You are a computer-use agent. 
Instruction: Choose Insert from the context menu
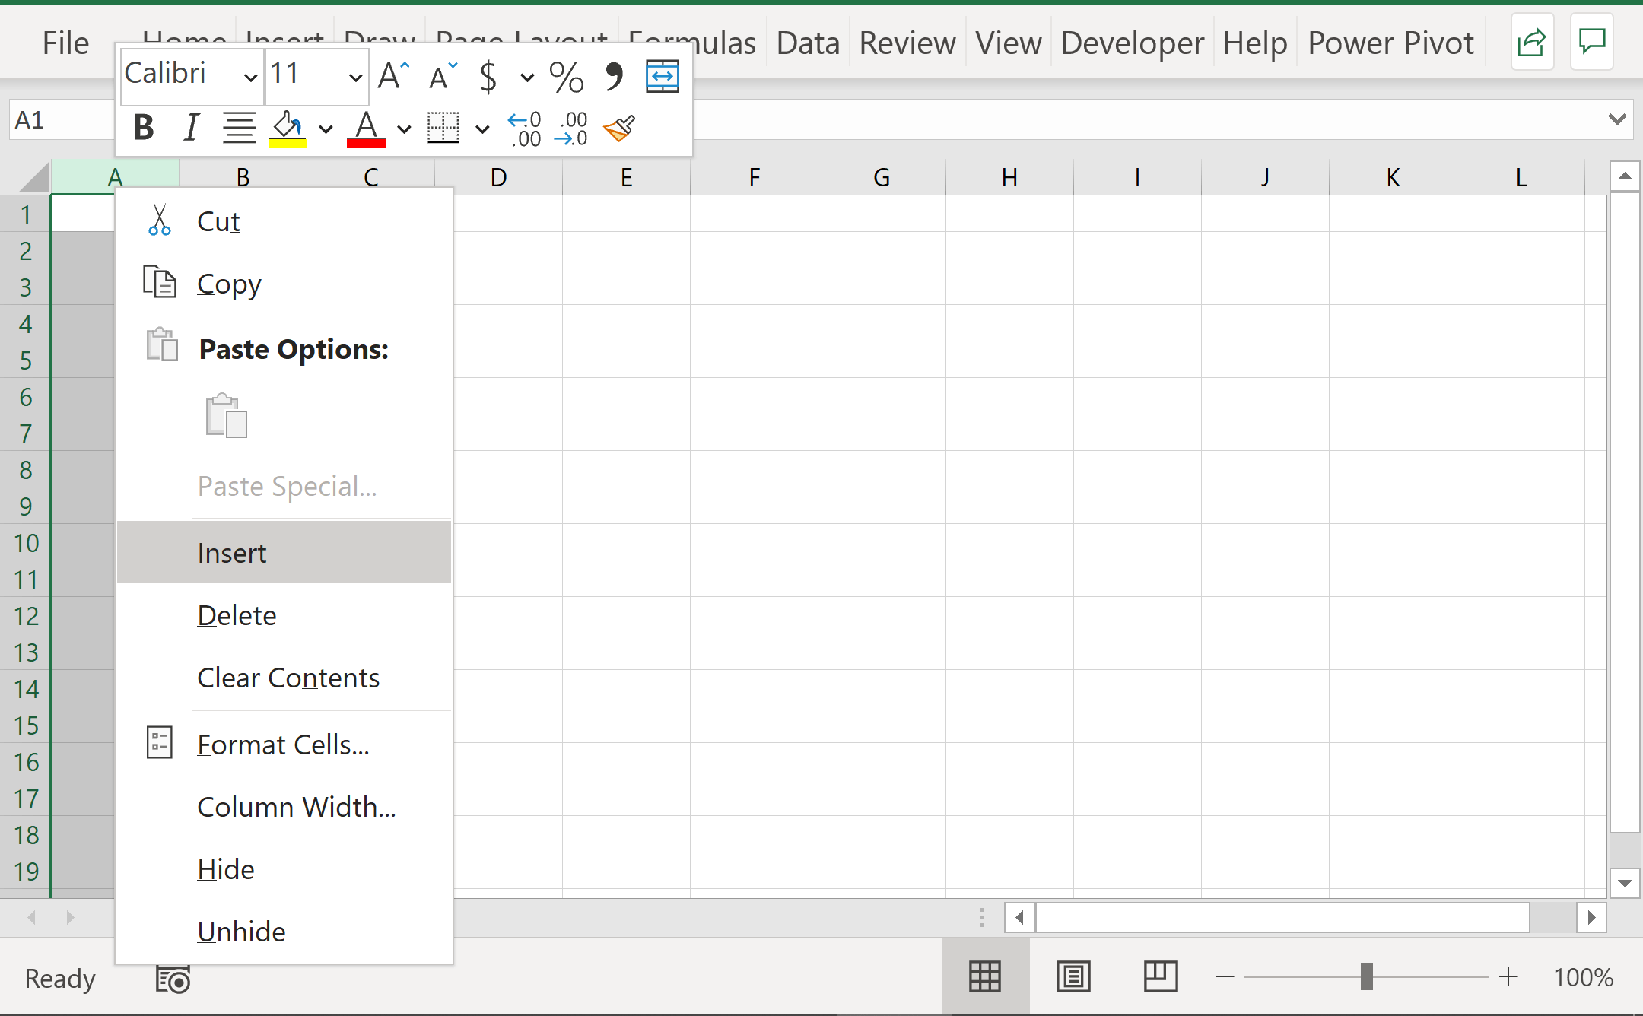(231, 553)
